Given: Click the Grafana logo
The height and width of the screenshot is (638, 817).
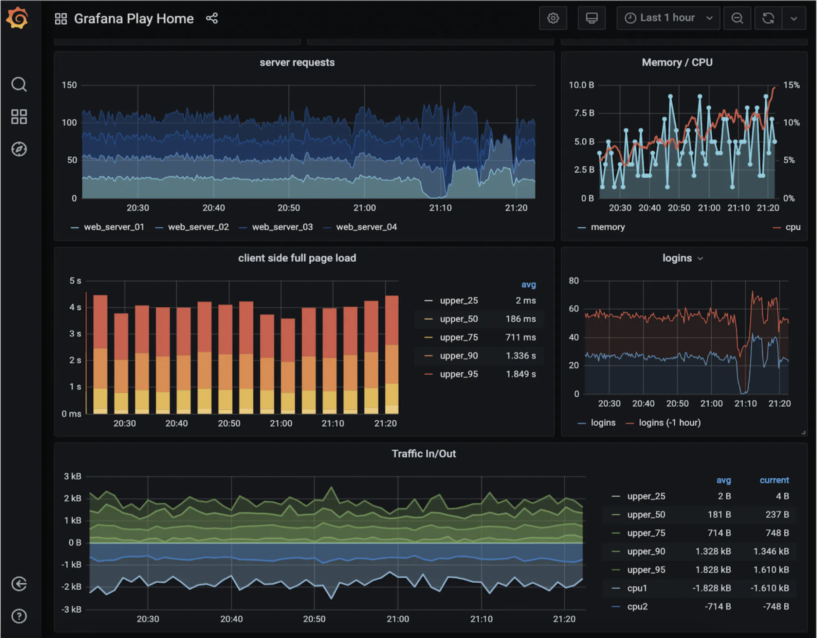Looking at the screenshot, I should 18,18.
